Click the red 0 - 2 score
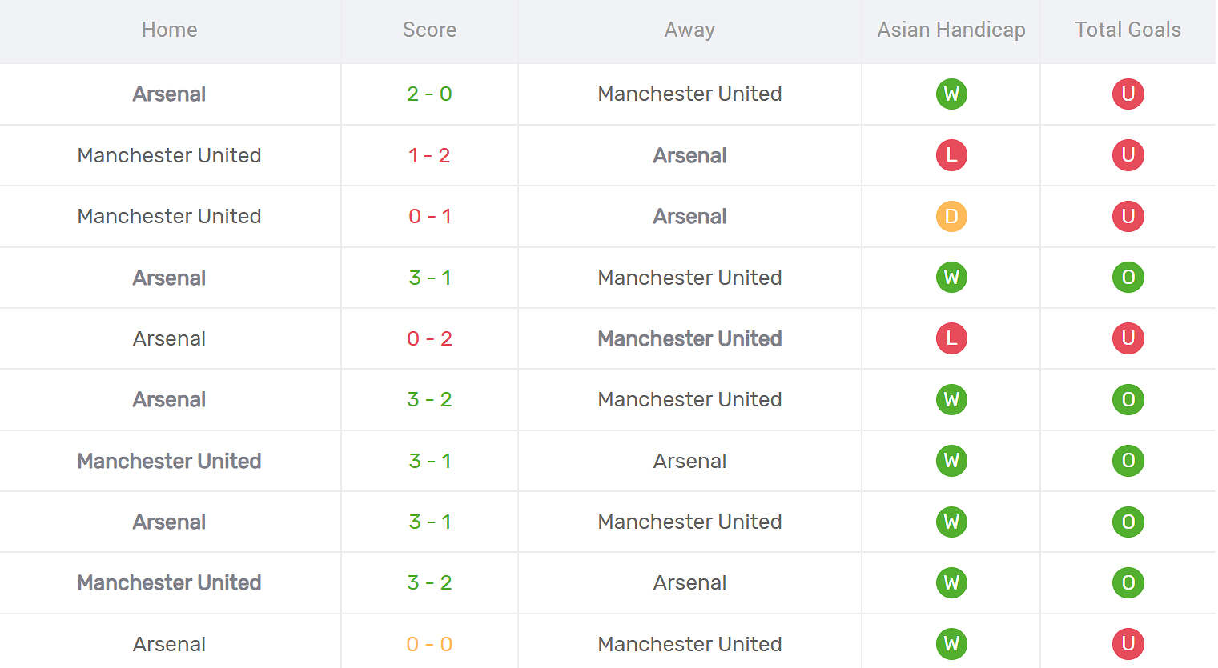 tap(429, 338)
